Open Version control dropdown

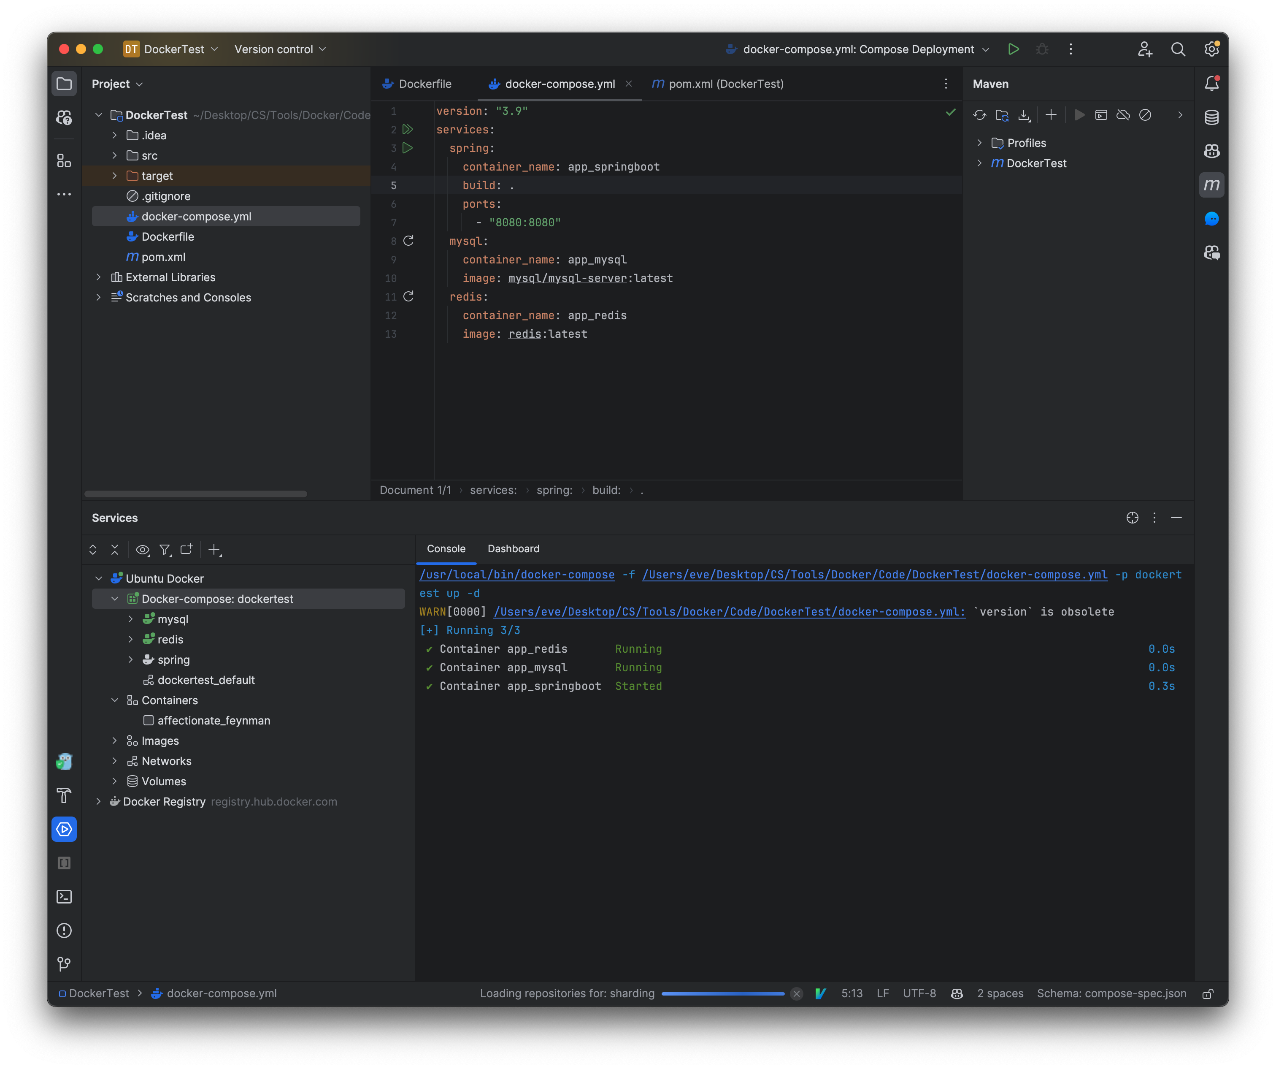[280, 49]
